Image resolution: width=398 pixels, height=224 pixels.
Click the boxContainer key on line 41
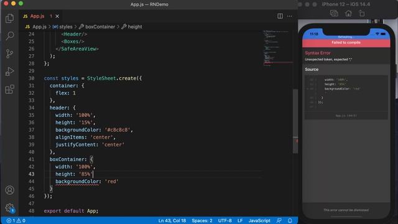pyautogui.click(x=67, y=159)
